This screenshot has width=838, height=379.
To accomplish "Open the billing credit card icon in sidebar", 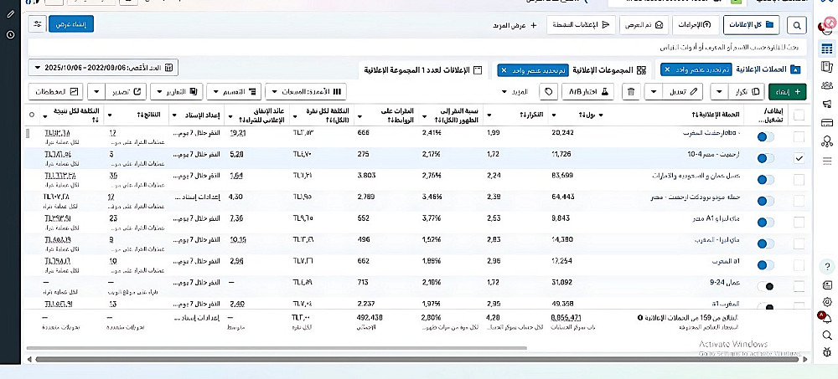I will tap(827, 123).
